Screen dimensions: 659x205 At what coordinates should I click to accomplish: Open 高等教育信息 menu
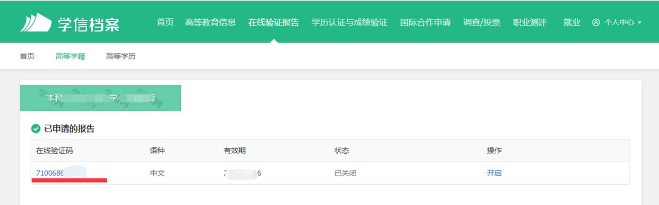pyautogui.click(x=211, y=22)
